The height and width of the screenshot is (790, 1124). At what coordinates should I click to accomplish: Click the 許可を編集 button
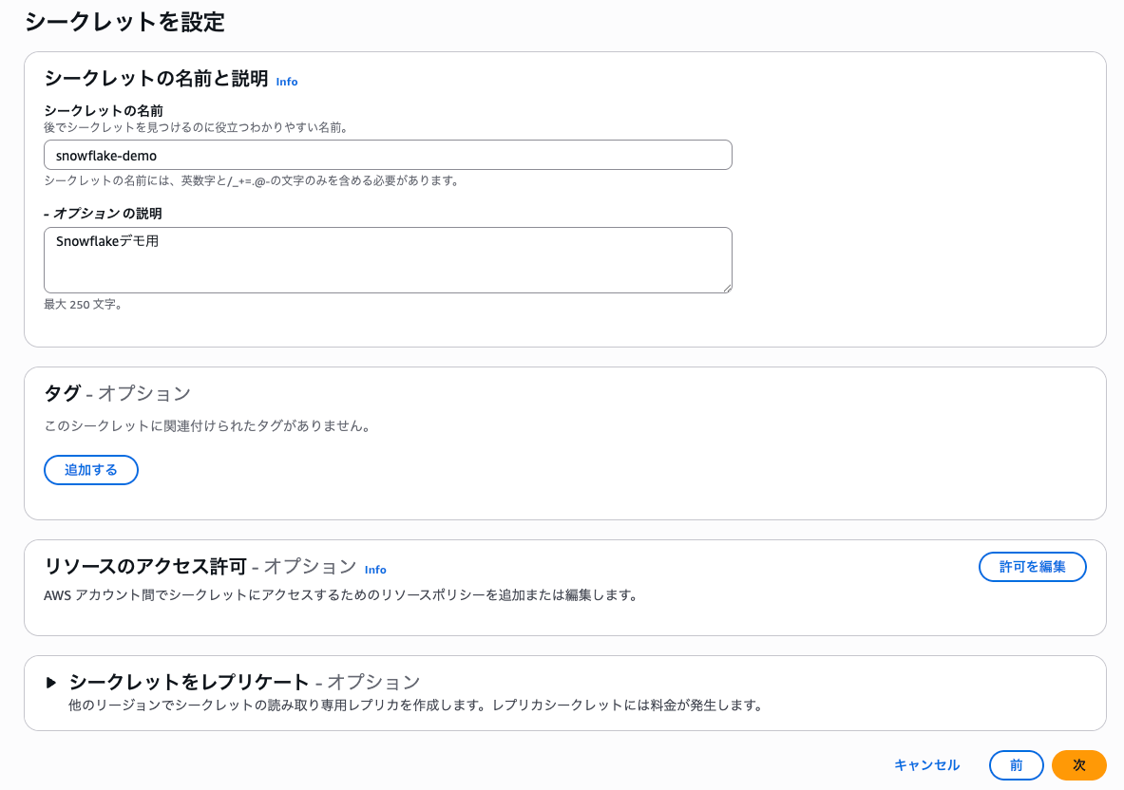click(1032, 567)
